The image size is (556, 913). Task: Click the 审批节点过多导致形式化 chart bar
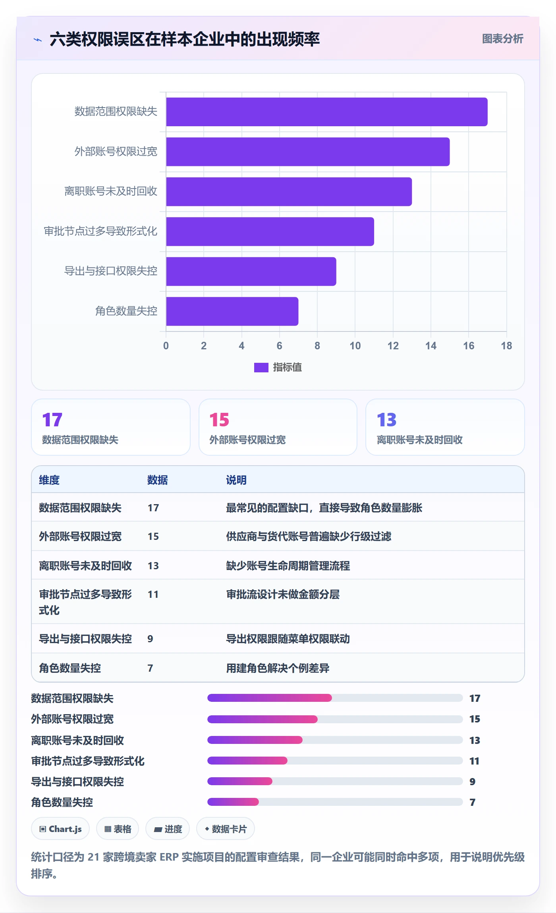coord(270,231)
